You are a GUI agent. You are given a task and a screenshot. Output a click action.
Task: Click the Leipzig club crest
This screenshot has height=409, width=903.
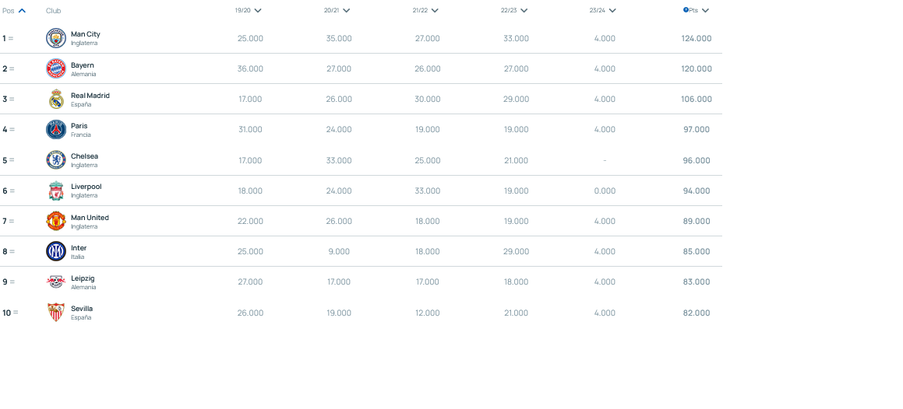point(55,281)
